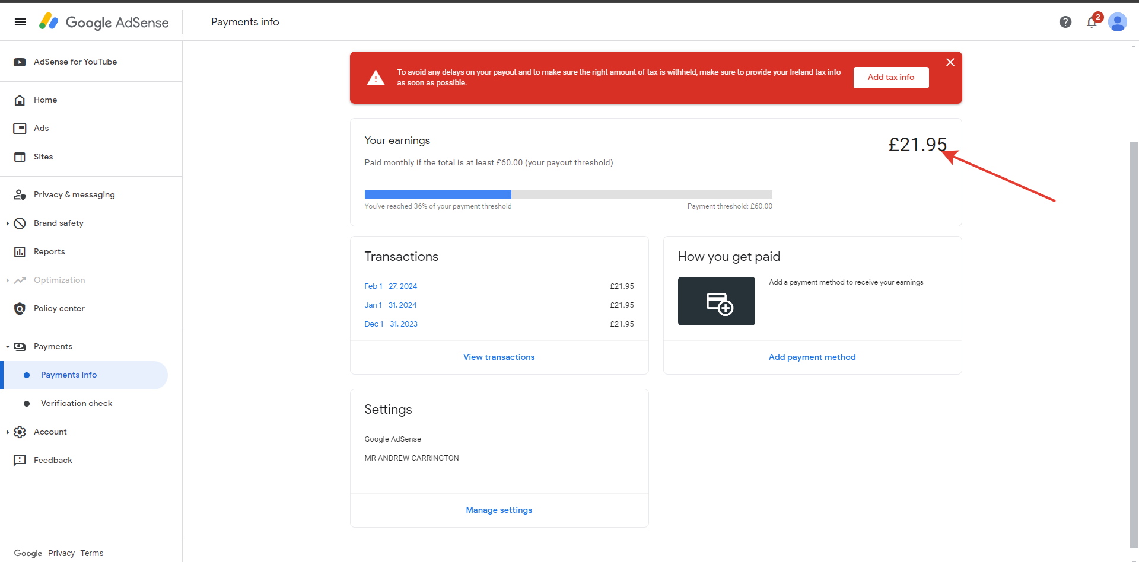Click the £21.95 earnings total
The height and width of the screenshot is (562, 1139).
click(x=917, y=145)
